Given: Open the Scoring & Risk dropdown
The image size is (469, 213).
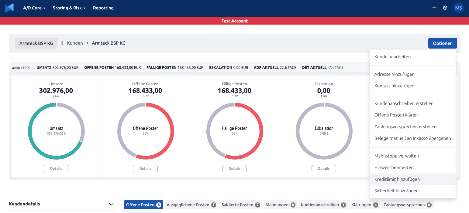Looking at the screenshot, I should pos(69,8).
